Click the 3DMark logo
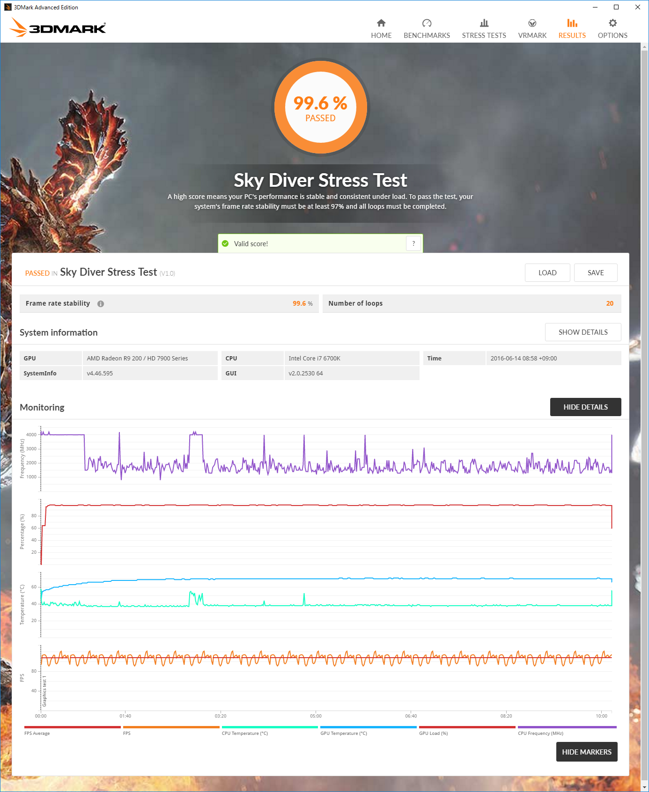Screen dimensions: 649x792 [58, 28]
